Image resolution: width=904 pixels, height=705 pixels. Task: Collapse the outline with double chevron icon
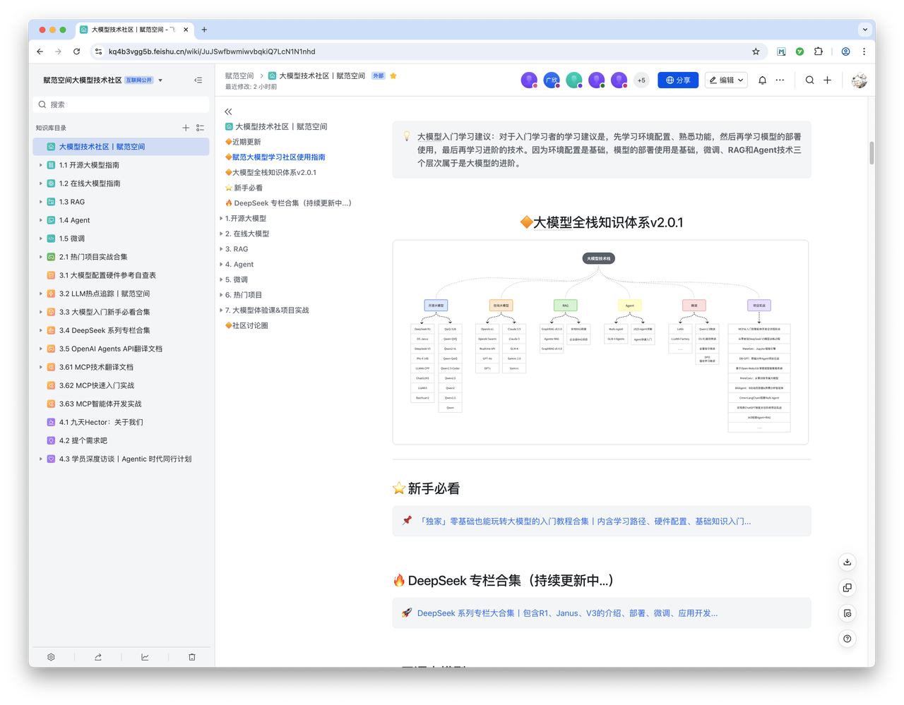[228, 112]
